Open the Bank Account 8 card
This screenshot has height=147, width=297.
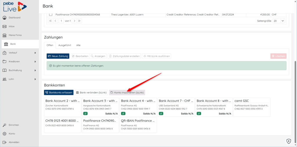click(x=214, y=107)
